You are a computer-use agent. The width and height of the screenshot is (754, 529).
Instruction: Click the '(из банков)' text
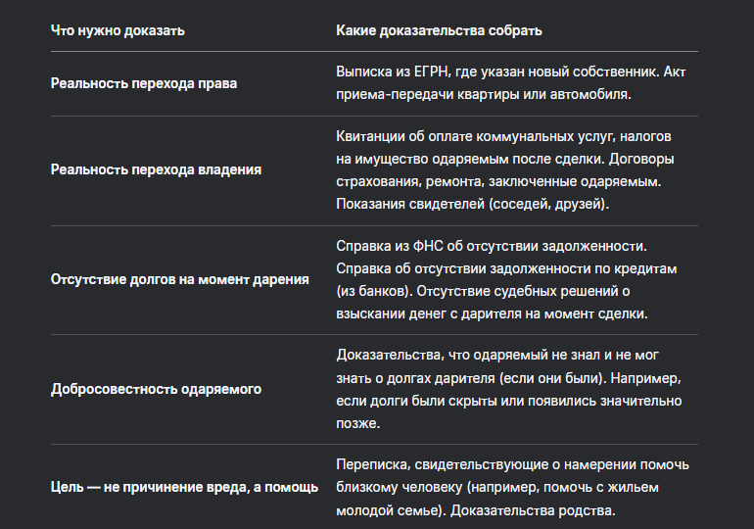click(374, 291)
